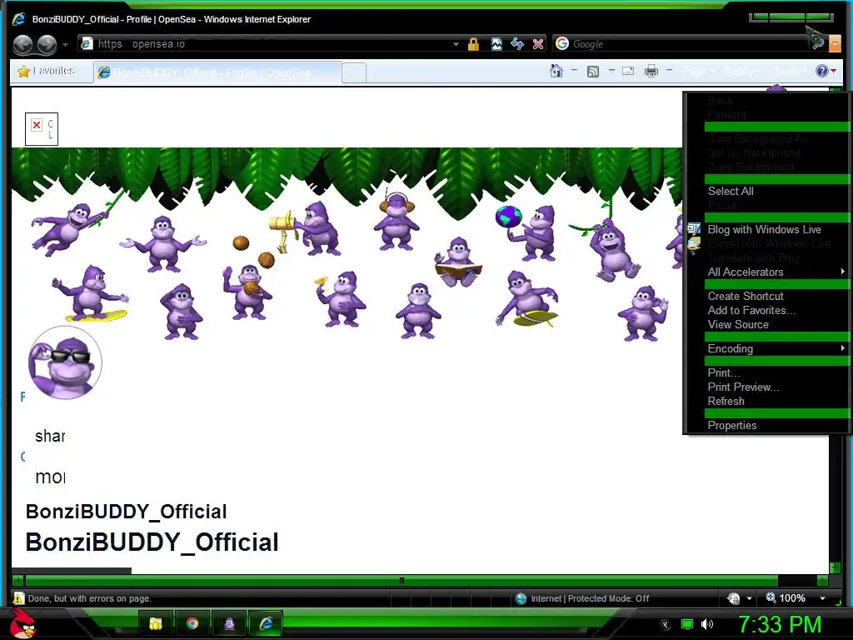Choose View Source in the context menu
The image size is (853, 640).
pos(738,324)
